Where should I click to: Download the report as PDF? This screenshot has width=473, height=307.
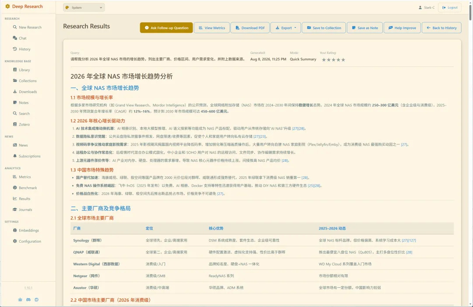pos(250,28)
